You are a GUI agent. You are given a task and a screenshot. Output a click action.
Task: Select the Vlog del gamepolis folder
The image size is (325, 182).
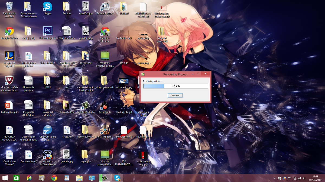(162, 34)
